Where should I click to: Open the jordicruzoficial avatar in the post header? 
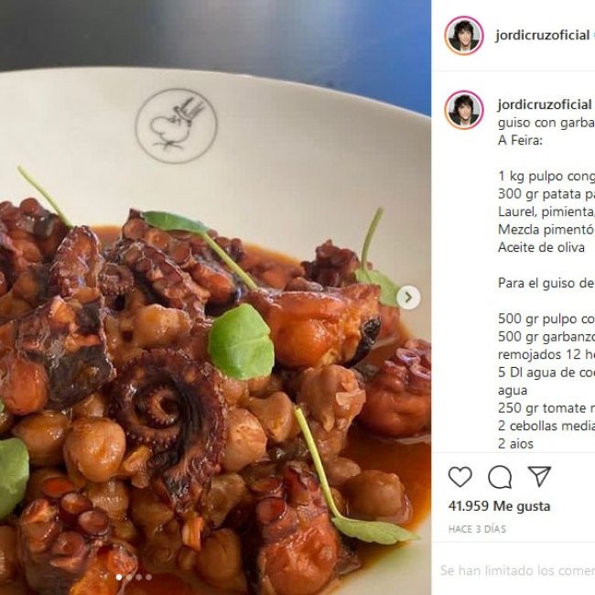click(x=464, y=36)
